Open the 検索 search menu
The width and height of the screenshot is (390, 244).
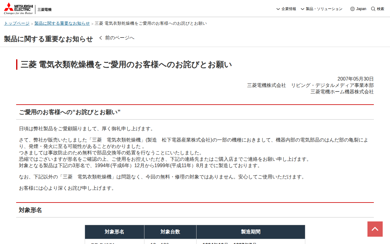click(x=378, y=9)
